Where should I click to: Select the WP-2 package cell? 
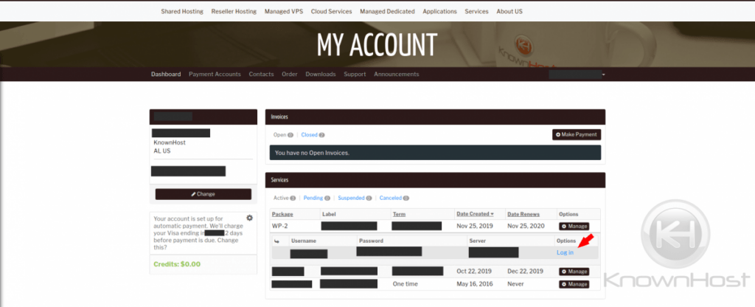click(279, 226)
